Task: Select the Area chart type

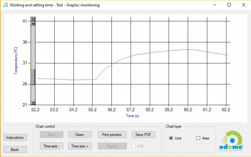Action: tap(198, 138)
